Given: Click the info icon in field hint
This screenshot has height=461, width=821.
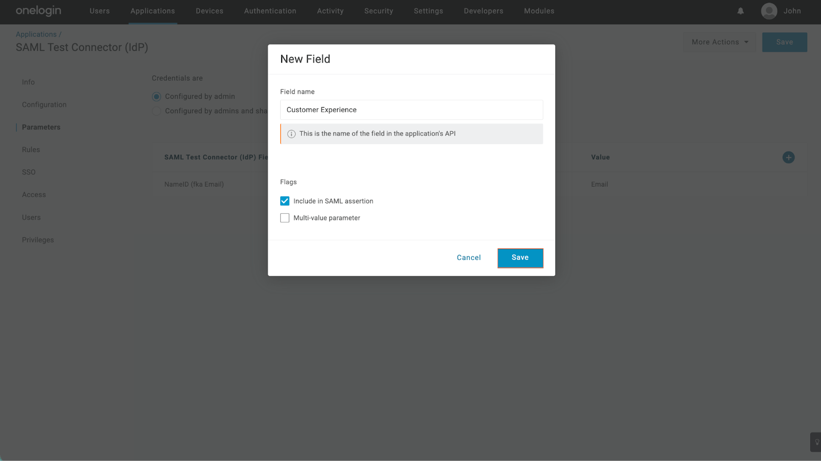Looking at the screenshot, I should [291, 134].
